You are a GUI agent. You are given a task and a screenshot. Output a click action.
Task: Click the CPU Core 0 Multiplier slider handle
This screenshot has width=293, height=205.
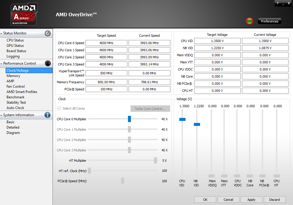(x=129, y=119)
